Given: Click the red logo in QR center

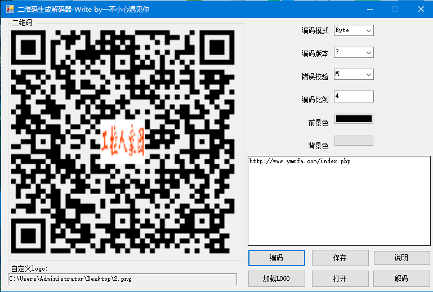Looking at the screenshot, I should click(123, 141).
